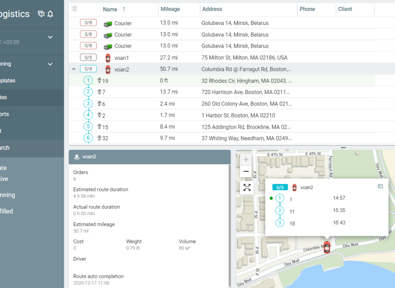
Task: Select sidebar filter ending in 'filled'
Action: pyautogui.click(x=6, y=211)
